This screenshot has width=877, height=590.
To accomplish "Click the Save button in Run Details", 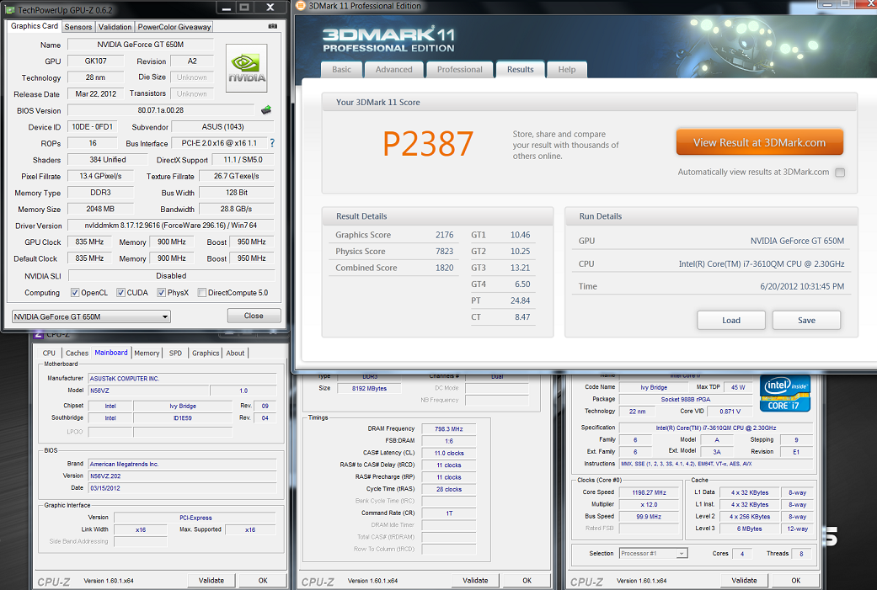I will point(806,320).
